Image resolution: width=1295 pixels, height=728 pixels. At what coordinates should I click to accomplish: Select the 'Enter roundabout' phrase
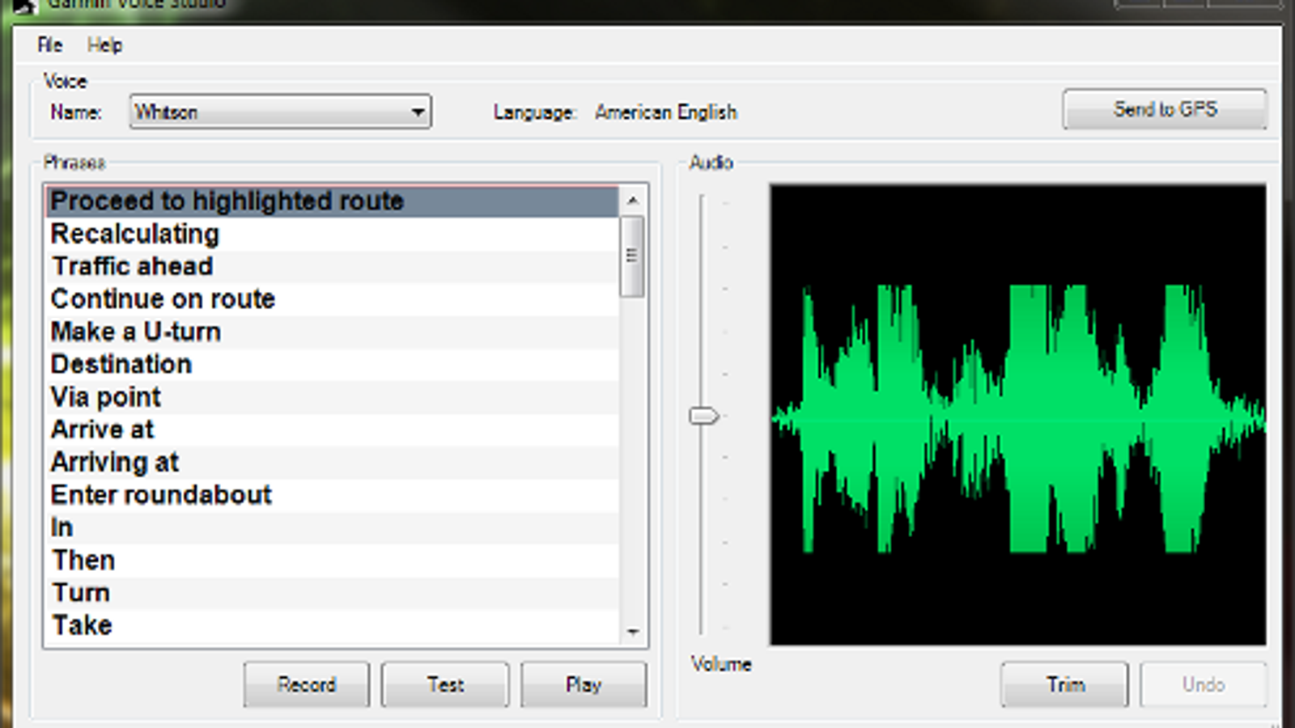(x=332, y=494)
